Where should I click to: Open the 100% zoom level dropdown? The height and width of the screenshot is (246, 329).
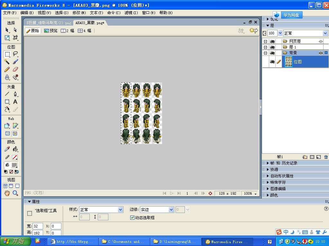click(x=250, y=193)
